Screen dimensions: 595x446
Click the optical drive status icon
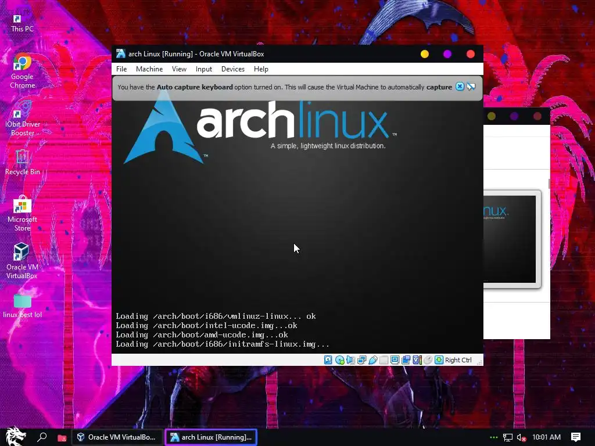tap(339, 360)
